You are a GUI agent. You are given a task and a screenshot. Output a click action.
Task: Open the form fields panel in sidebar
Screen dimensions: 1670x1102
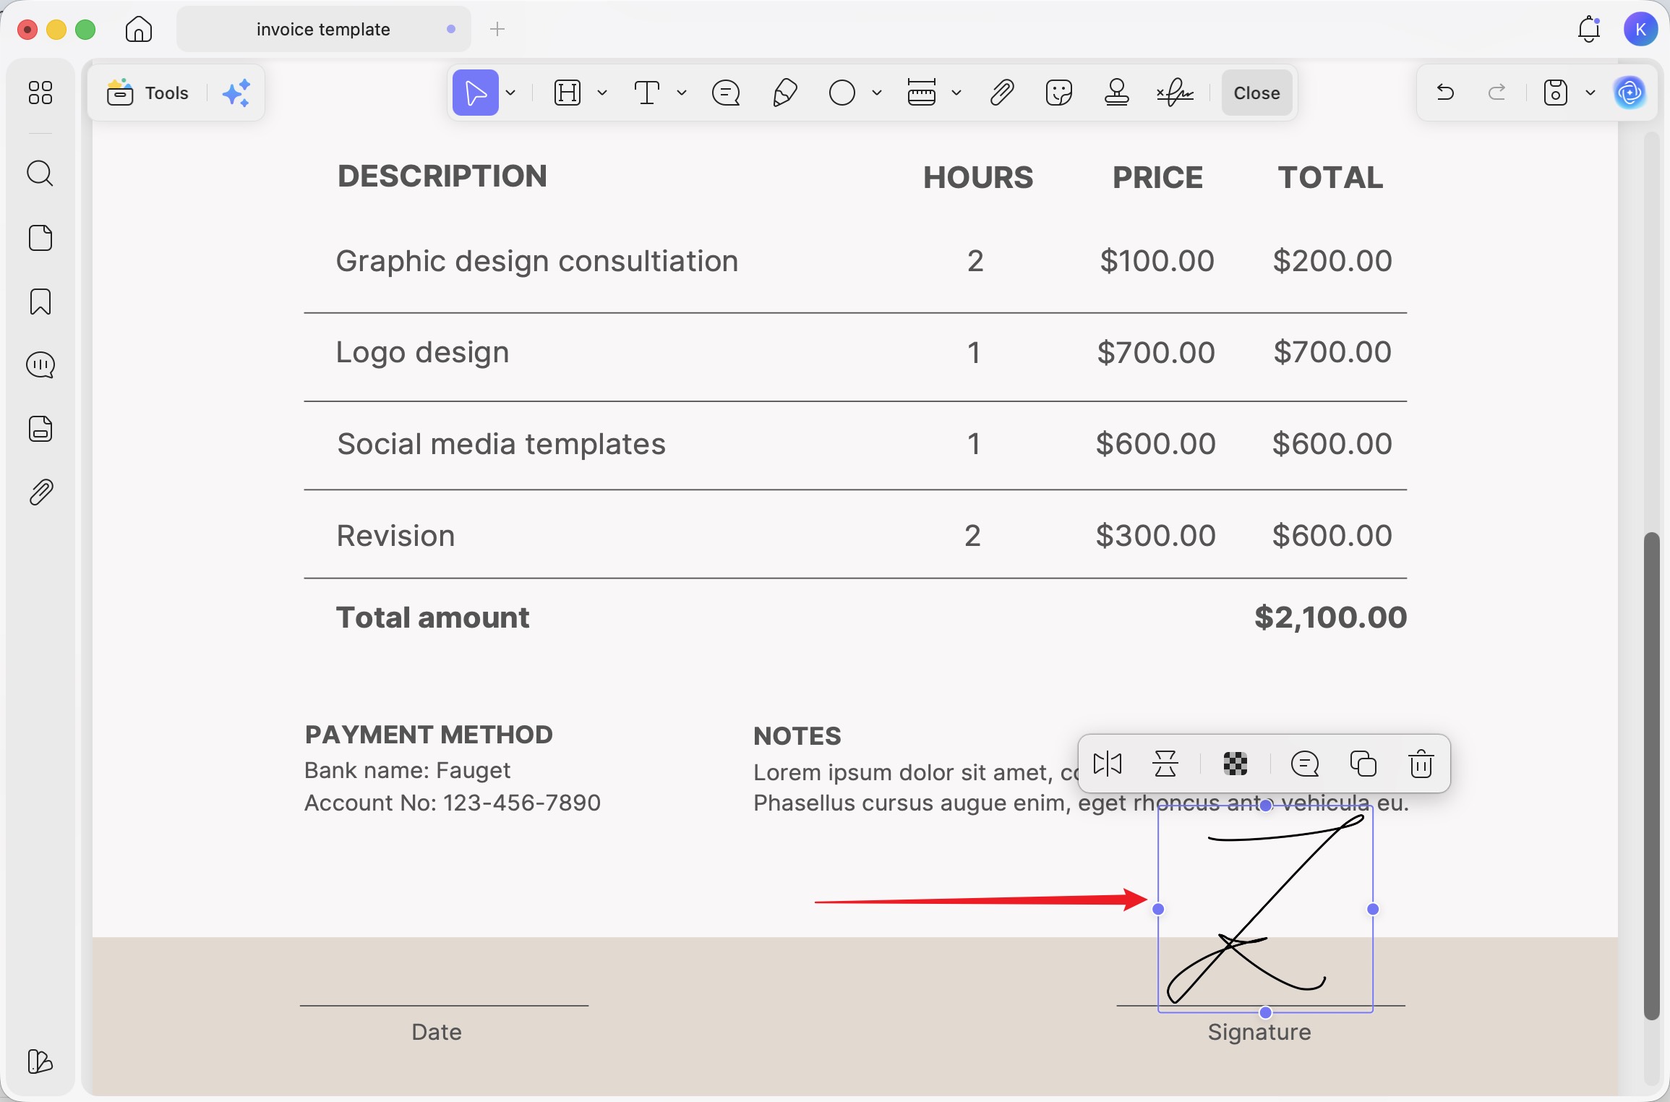pyautogui.click(x=40, y=429)
